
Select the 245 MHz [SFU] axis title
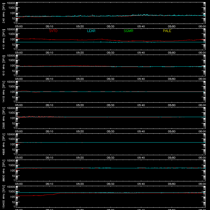(x=3, y=13)
